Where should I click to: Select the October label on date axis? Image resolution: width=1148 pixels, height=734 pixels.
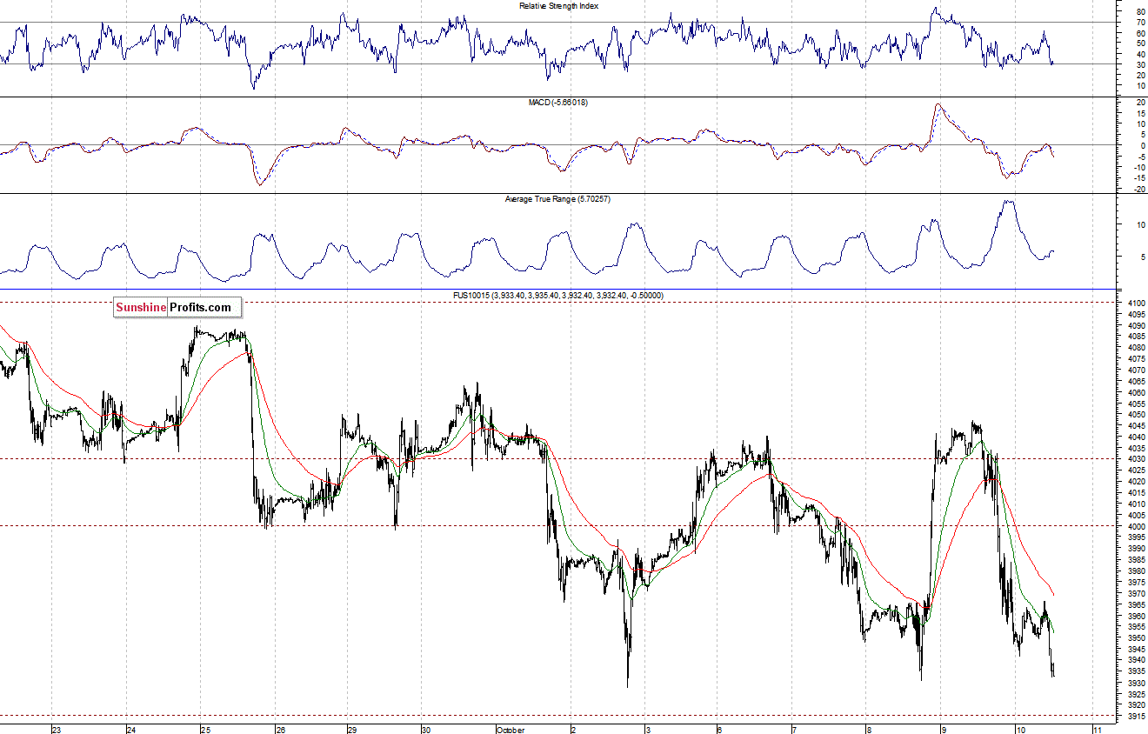coord(510,730)
